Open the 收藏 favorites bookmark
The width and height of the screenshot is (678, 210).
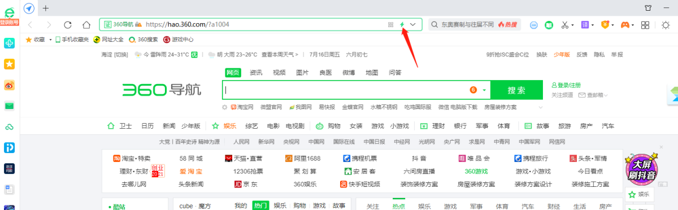pos(36,40)
